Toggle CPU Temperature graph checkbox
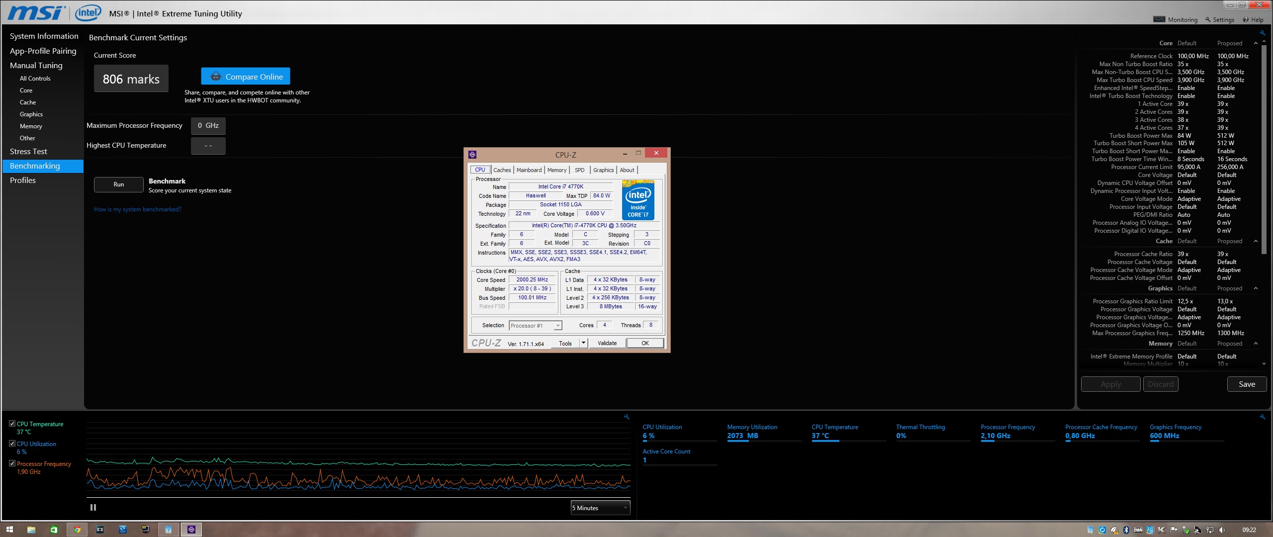 (x=12, y=424)
